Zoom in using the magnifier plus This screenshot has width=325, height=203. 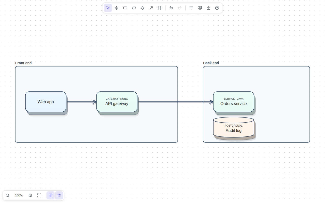(30, 195)
